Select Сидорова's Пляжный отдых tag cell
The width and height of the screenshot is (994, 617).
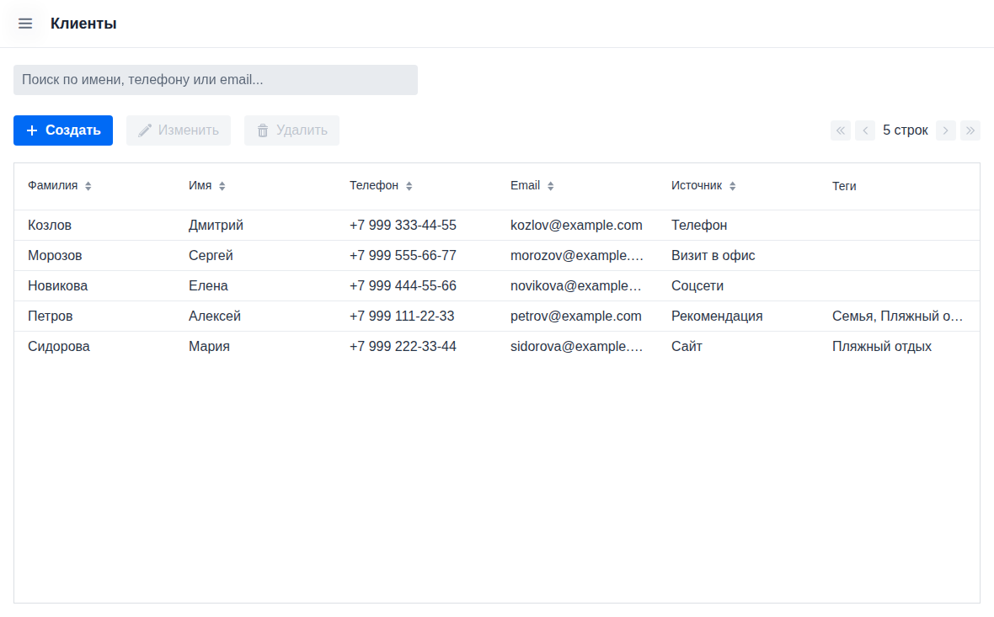[x=882, y=347]
